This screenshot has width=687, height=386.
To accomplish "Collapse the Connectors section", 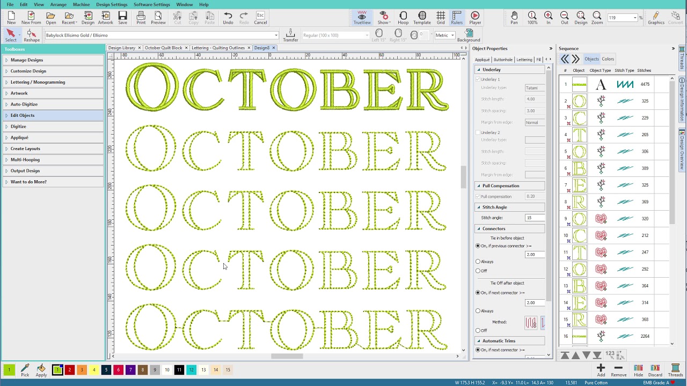I will coord(478,228).
